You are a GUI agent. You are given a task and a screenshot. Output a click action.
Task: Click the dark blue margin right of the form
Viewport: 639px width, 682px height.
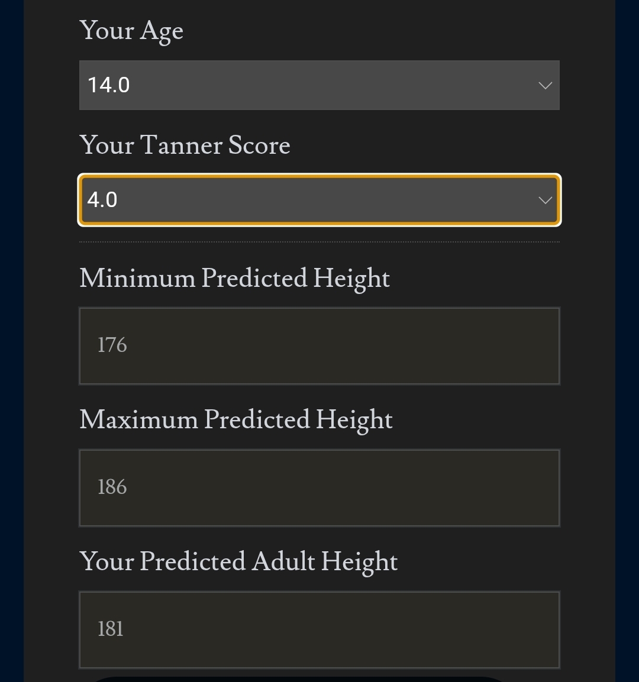(627, 341)
